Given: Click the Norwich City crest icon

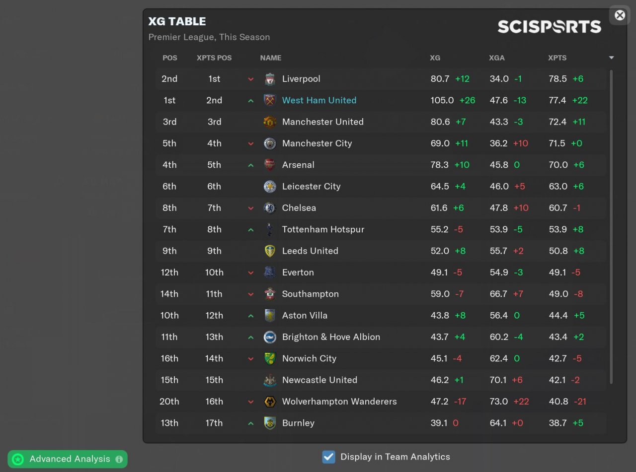Looking at the screenshot, I should pyautogui.click(x=270, y=358).
